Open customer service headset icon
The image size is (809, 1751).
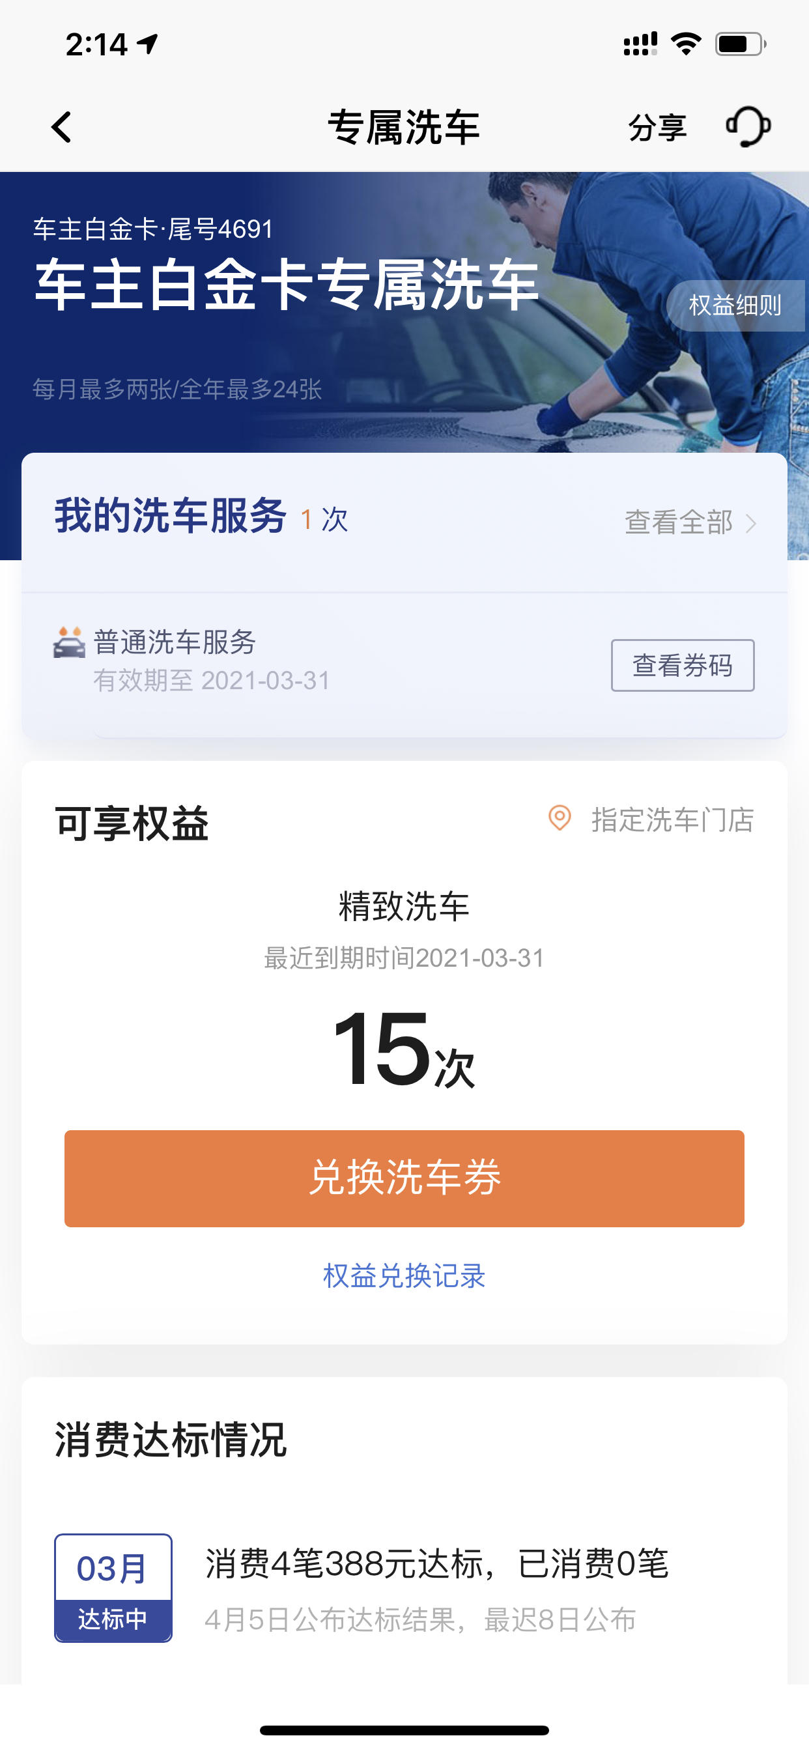748,126
